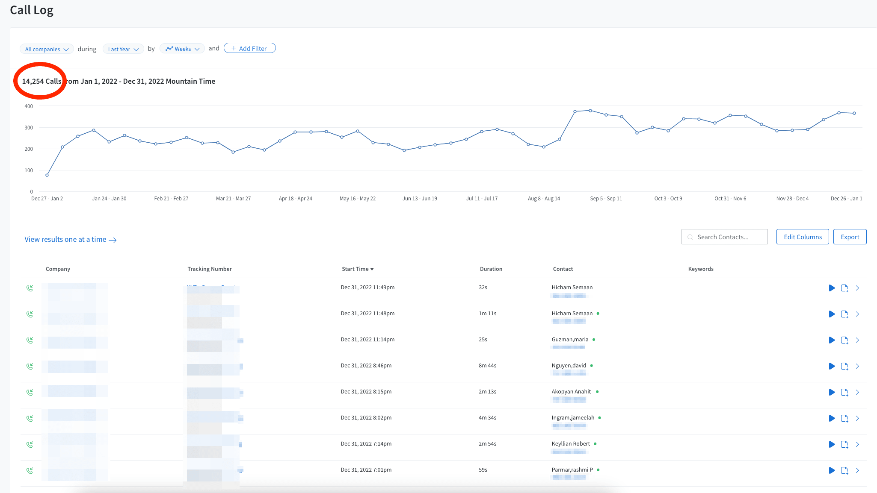Screen dimensions: 877x493
Task: Add note icon on Guzman,maria row
Action: pos(844,340)
